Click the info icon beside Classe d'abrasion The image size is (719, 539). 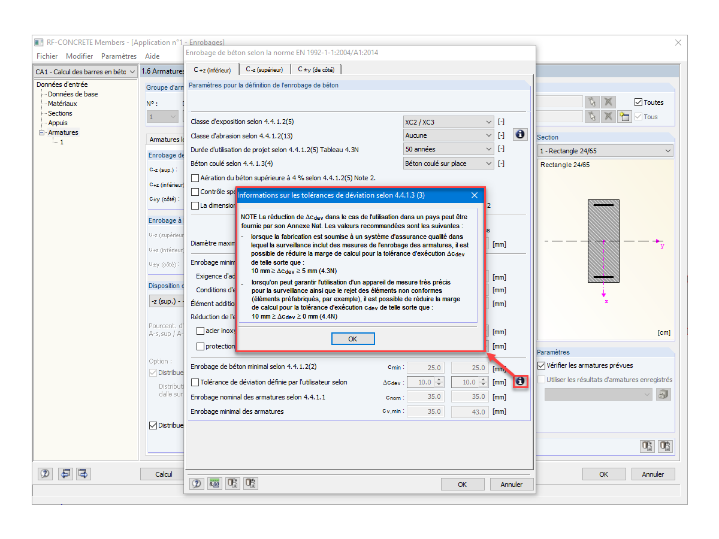pos(520,134)
